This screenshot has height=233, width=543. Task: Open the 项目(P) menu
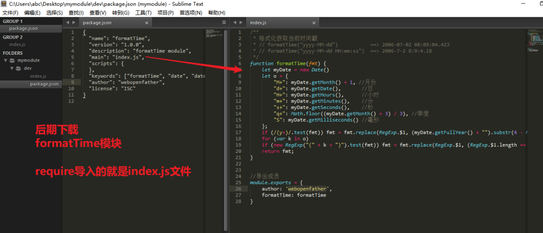(165, 13)
